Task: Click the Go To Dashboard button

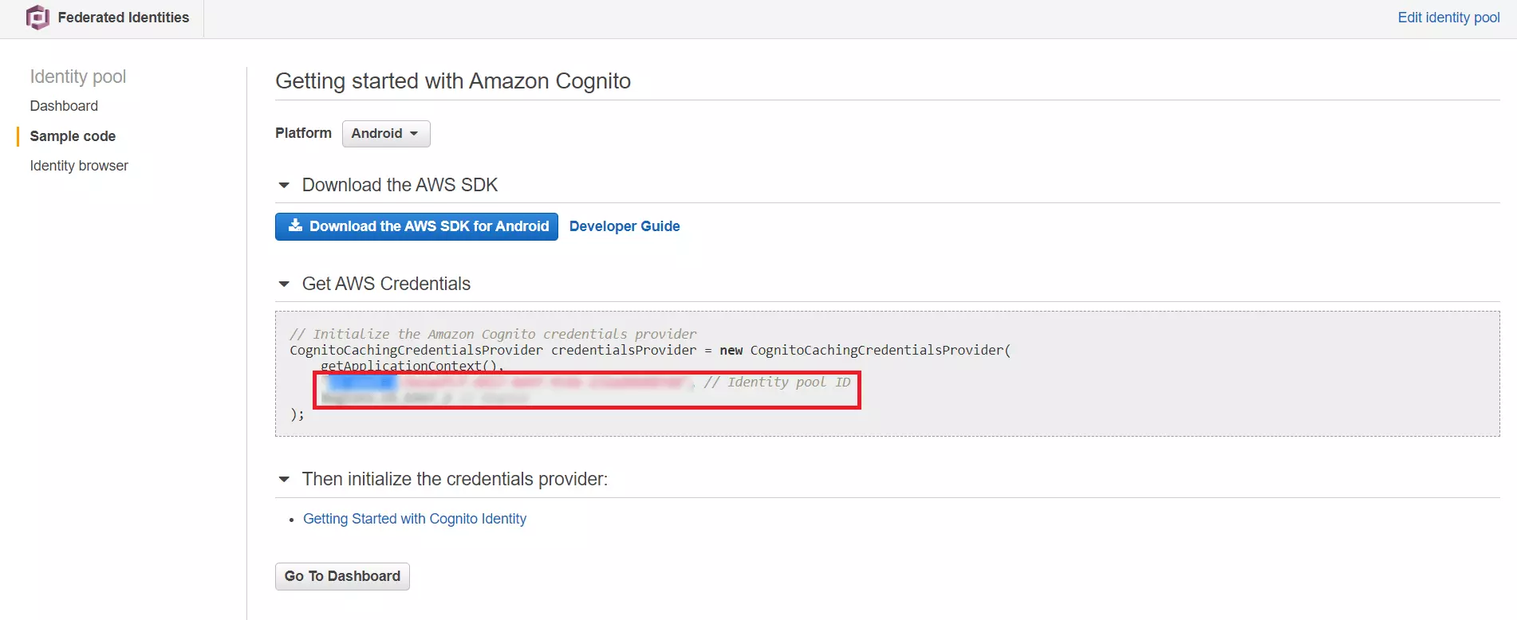Action: [342, 576]
